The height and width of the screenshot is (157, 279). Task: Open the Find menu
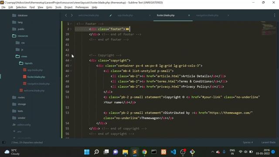tap(32, 7)
